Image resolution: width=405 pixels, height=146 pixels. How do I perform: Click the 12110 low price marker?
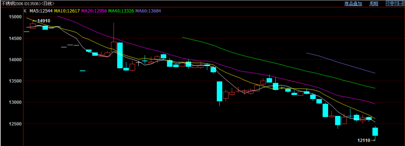click(x=364, y=140)
